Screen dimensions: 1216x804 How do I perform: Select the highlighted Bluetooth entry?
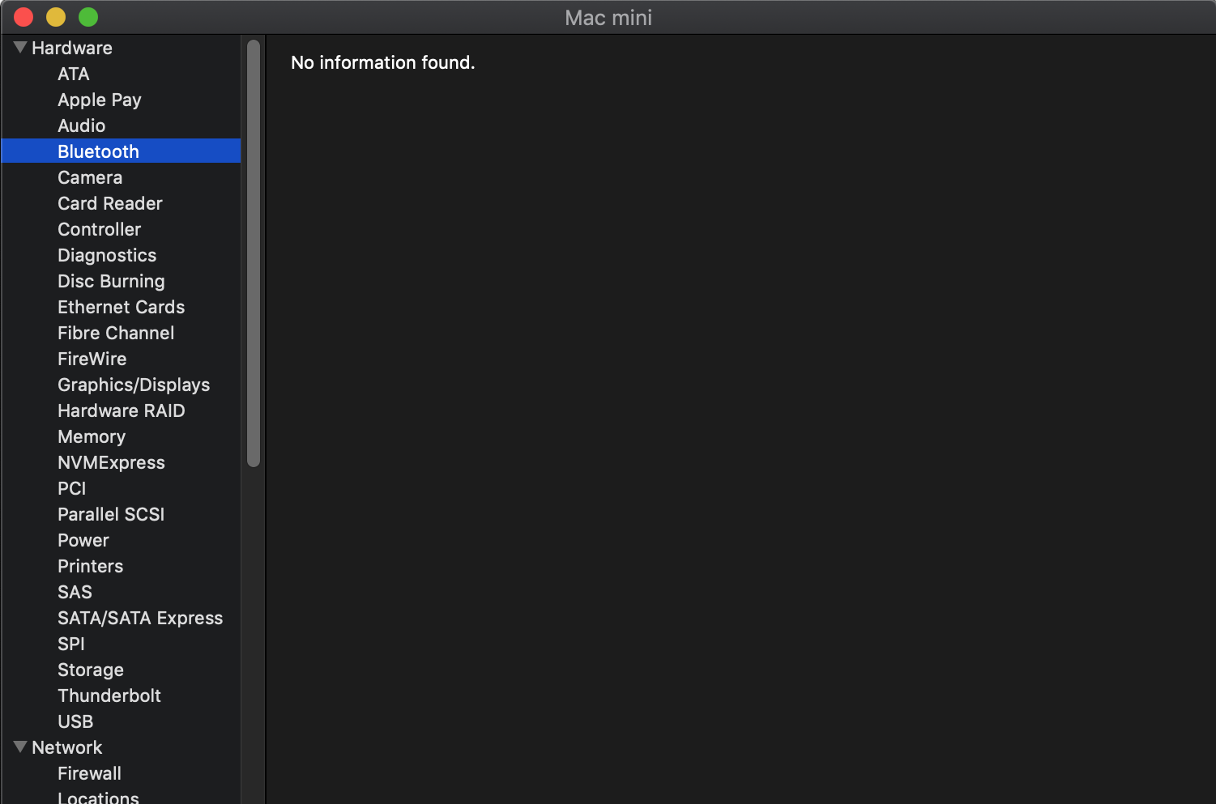(122, 151)
